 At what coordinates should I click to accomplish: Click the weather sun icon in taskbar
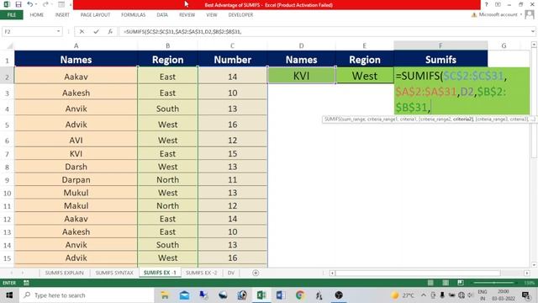(395, 295)
